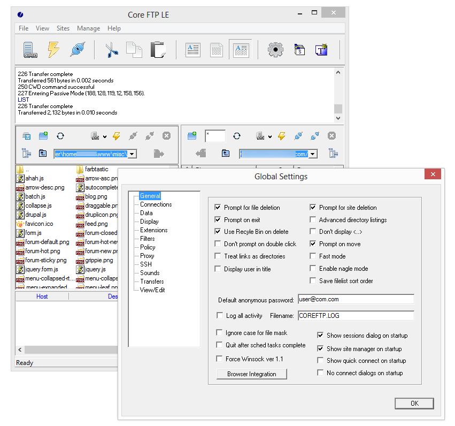Image resolution: width=455 pixels, height=426 pixels.
Task: Click the Quick Connect lightning toolbar icon
Action: [x=53, y=49]
